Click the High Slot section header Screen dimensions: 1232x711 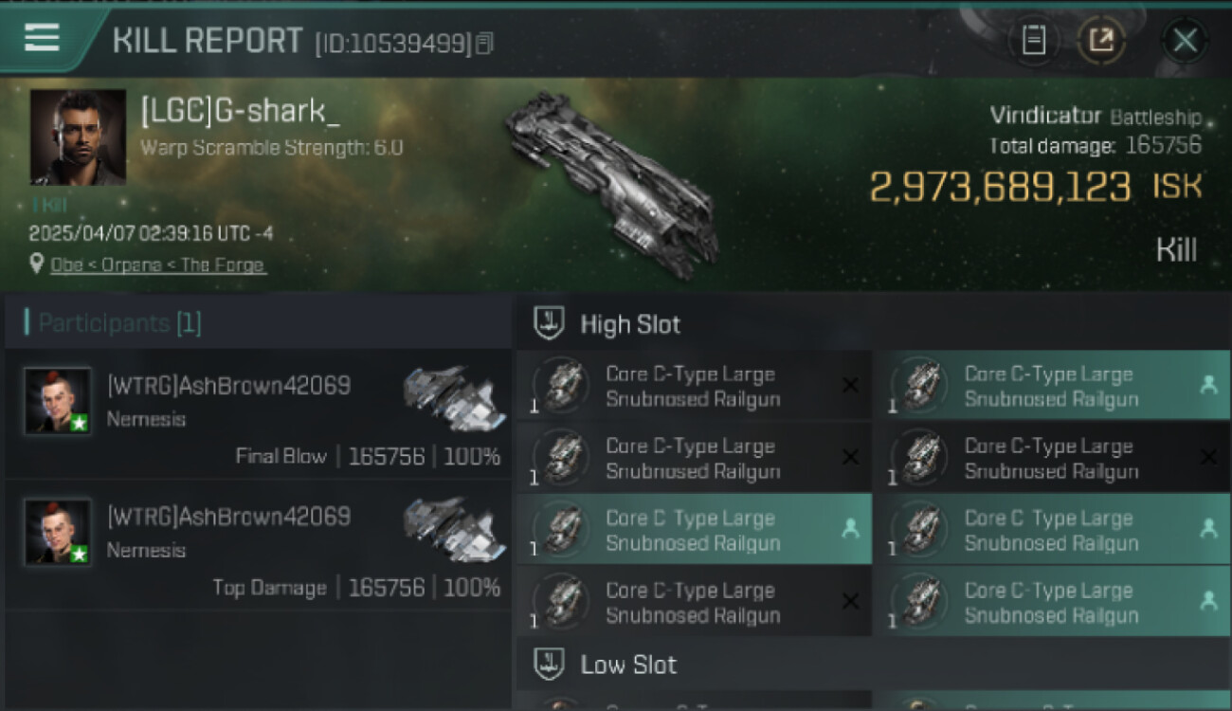point(630,324)
